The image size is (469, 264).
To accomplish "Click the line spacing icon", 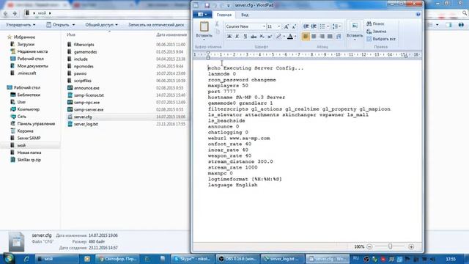I will coord(335,26).
